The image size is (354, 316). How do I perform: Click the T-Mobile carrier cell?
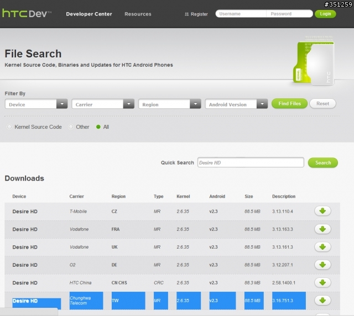(78, 212)
